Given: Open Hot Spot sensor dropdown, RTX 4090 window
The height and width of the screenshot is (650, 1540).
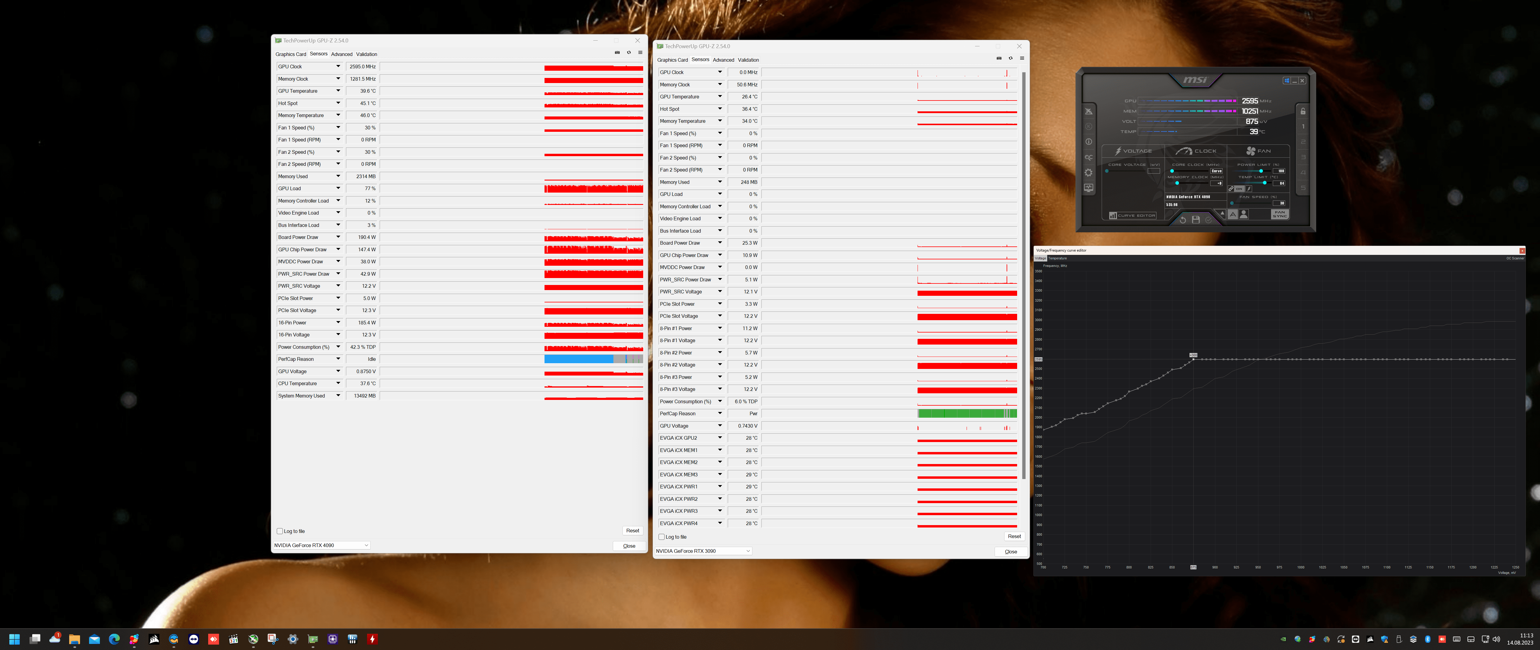Looking at the screenshot, I should click(x=338, y=103).
